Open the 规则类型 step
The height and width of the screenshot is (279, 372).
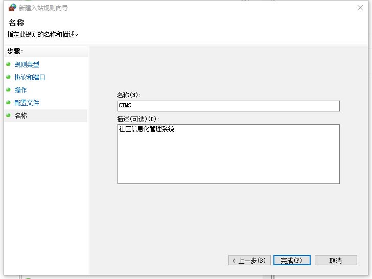(x=27, y=64)
